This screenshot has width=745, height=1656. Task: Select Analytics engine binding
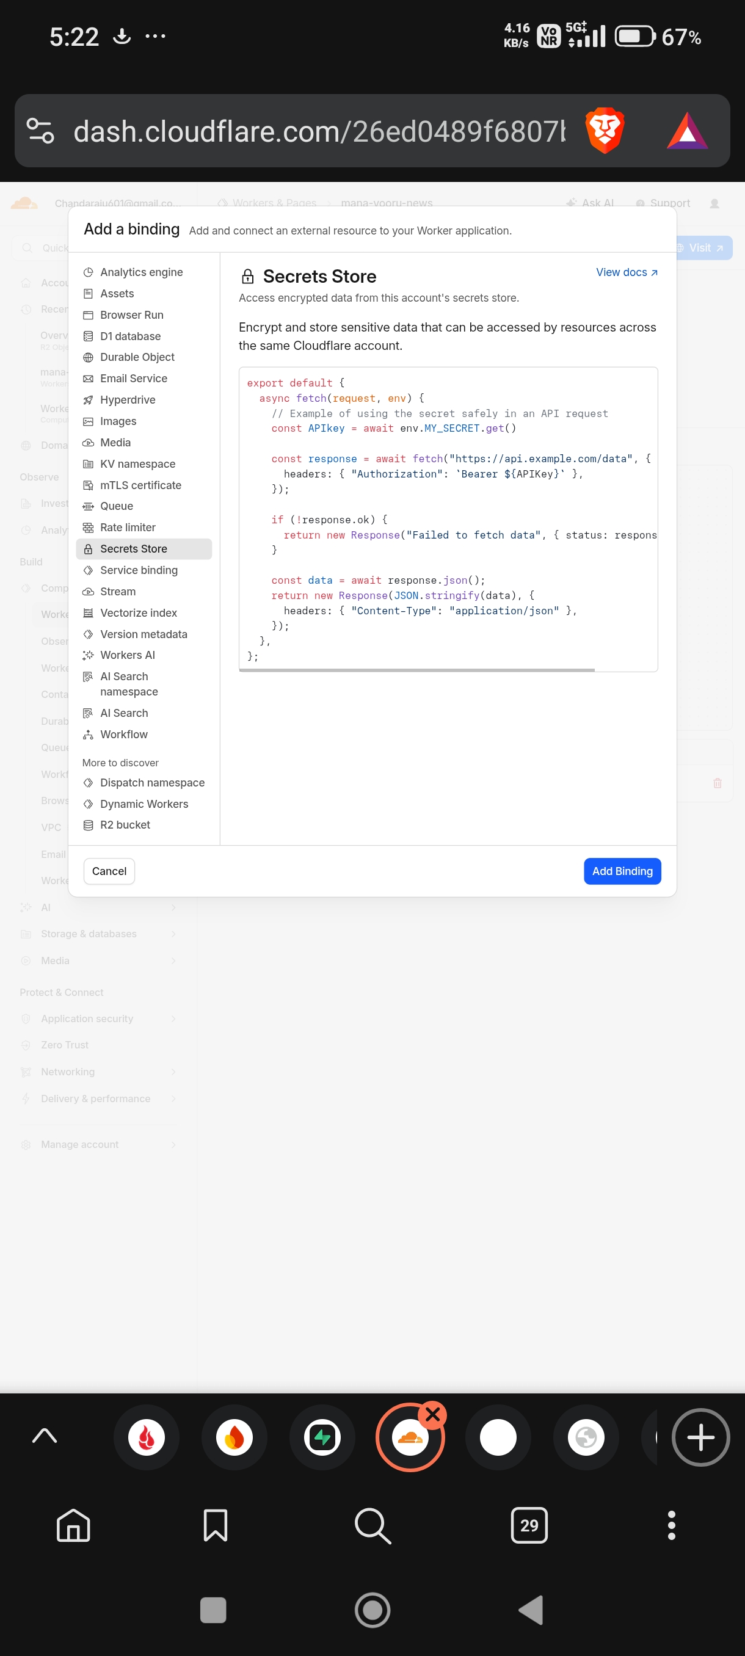point(144,272)
